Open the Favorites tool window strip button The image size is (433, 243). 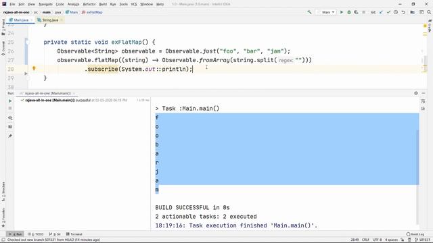coord(3,217)
